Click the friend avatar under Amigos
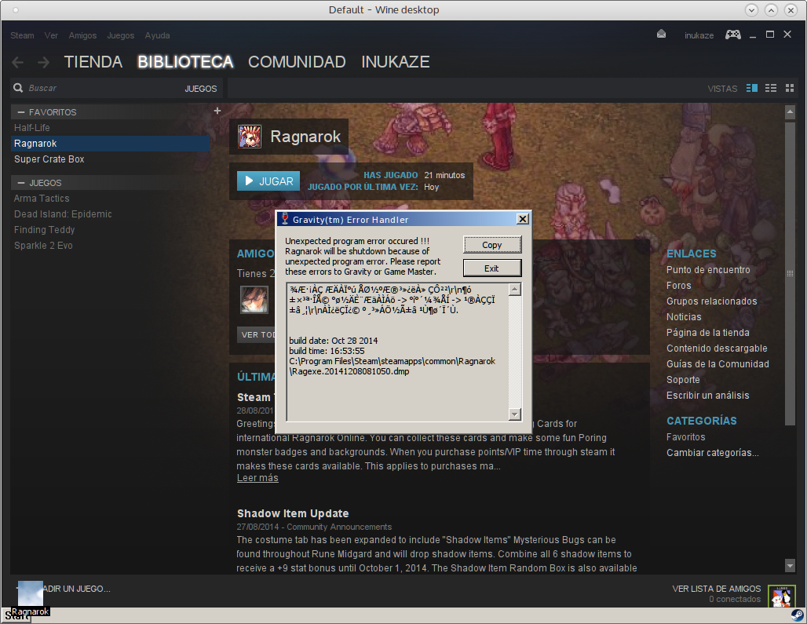Image resolution: width=807 pixels, height=624 pixels. point(254,300)
